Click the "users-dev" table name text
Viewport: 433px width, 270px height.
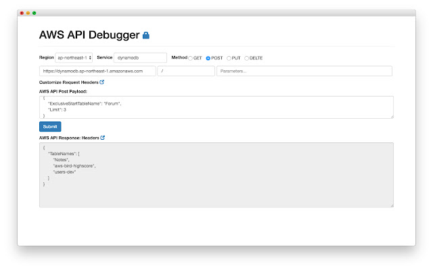coord(64,172)
